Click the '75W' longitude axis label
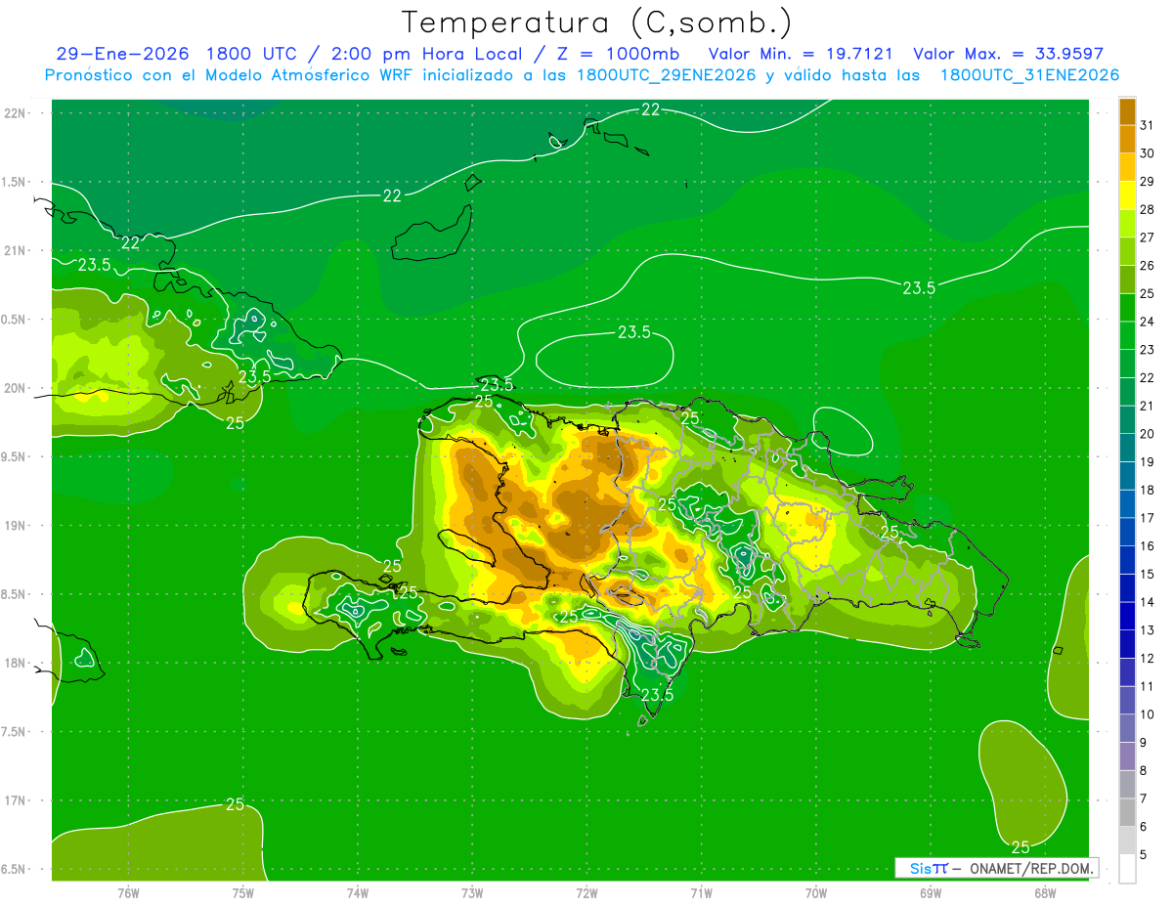This screenshot has width=1173, height=906. [243, 892]
